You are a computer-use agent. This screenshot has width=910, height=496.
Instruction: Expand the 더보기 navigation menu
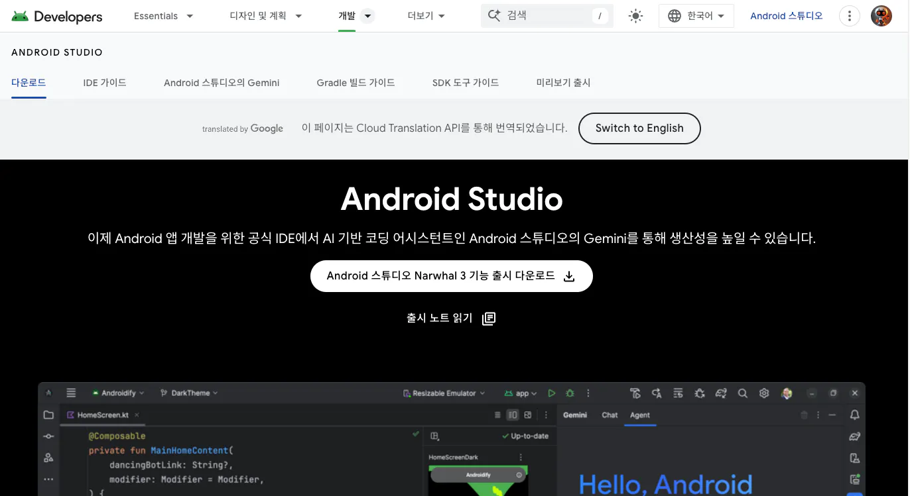coord(425,15)
